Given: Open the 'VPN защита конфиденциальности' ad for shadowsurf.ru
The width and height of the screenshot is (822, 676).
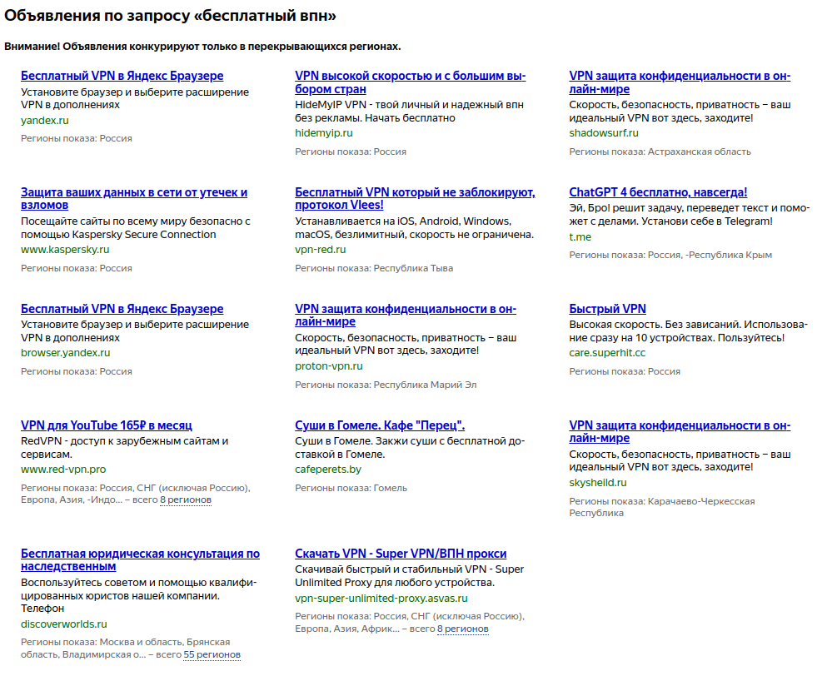Looking at the screenshot, I should point(680,82).
